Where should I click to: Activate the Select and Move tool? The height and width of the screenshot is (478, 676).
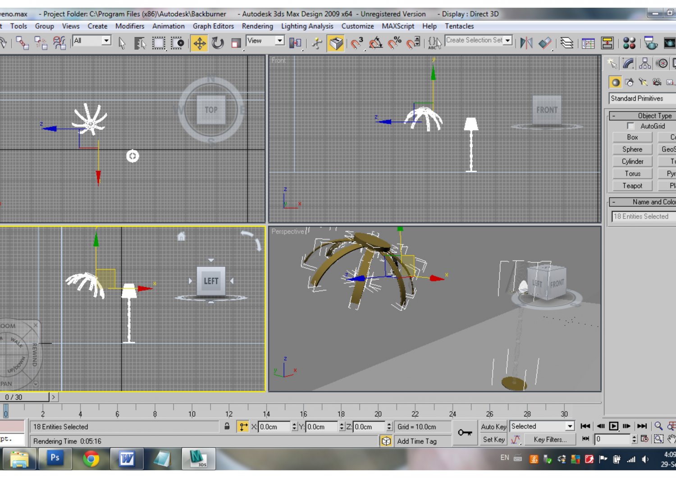click(x=200, y=43)
